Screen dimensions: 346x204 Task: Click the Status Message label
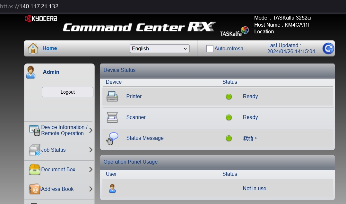(145, 138)
